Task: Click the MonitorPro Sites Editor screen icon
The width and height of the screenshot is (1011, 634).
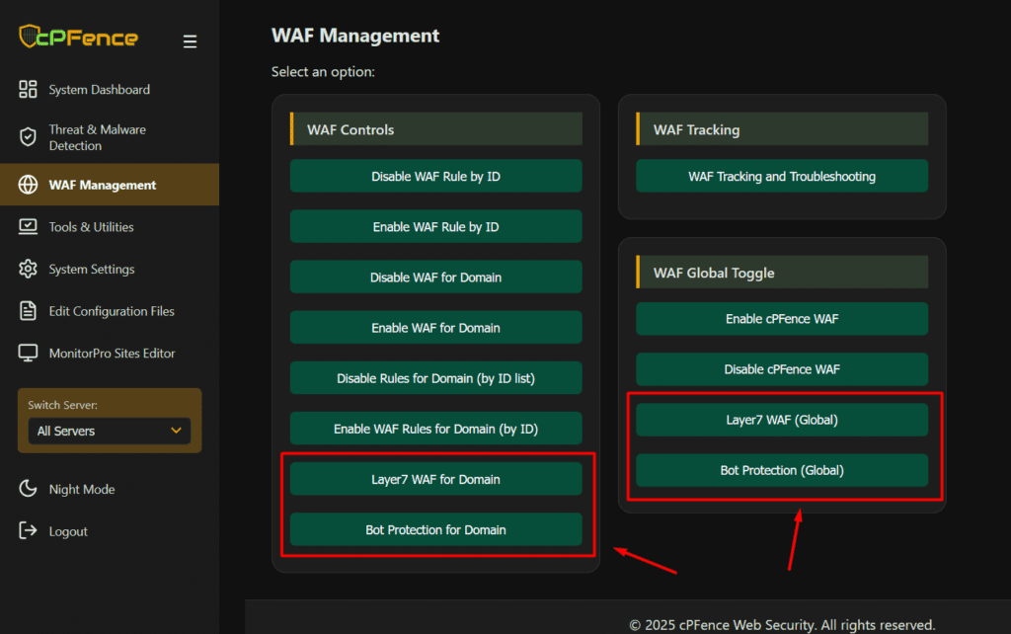Action: [x=28, y=353]
